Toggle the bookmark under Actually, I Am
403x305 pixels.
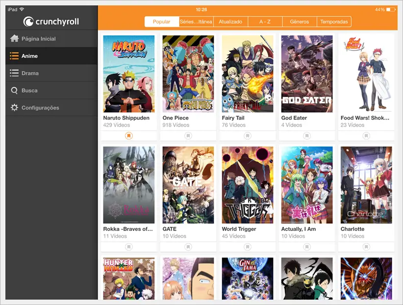click(307, 247)
